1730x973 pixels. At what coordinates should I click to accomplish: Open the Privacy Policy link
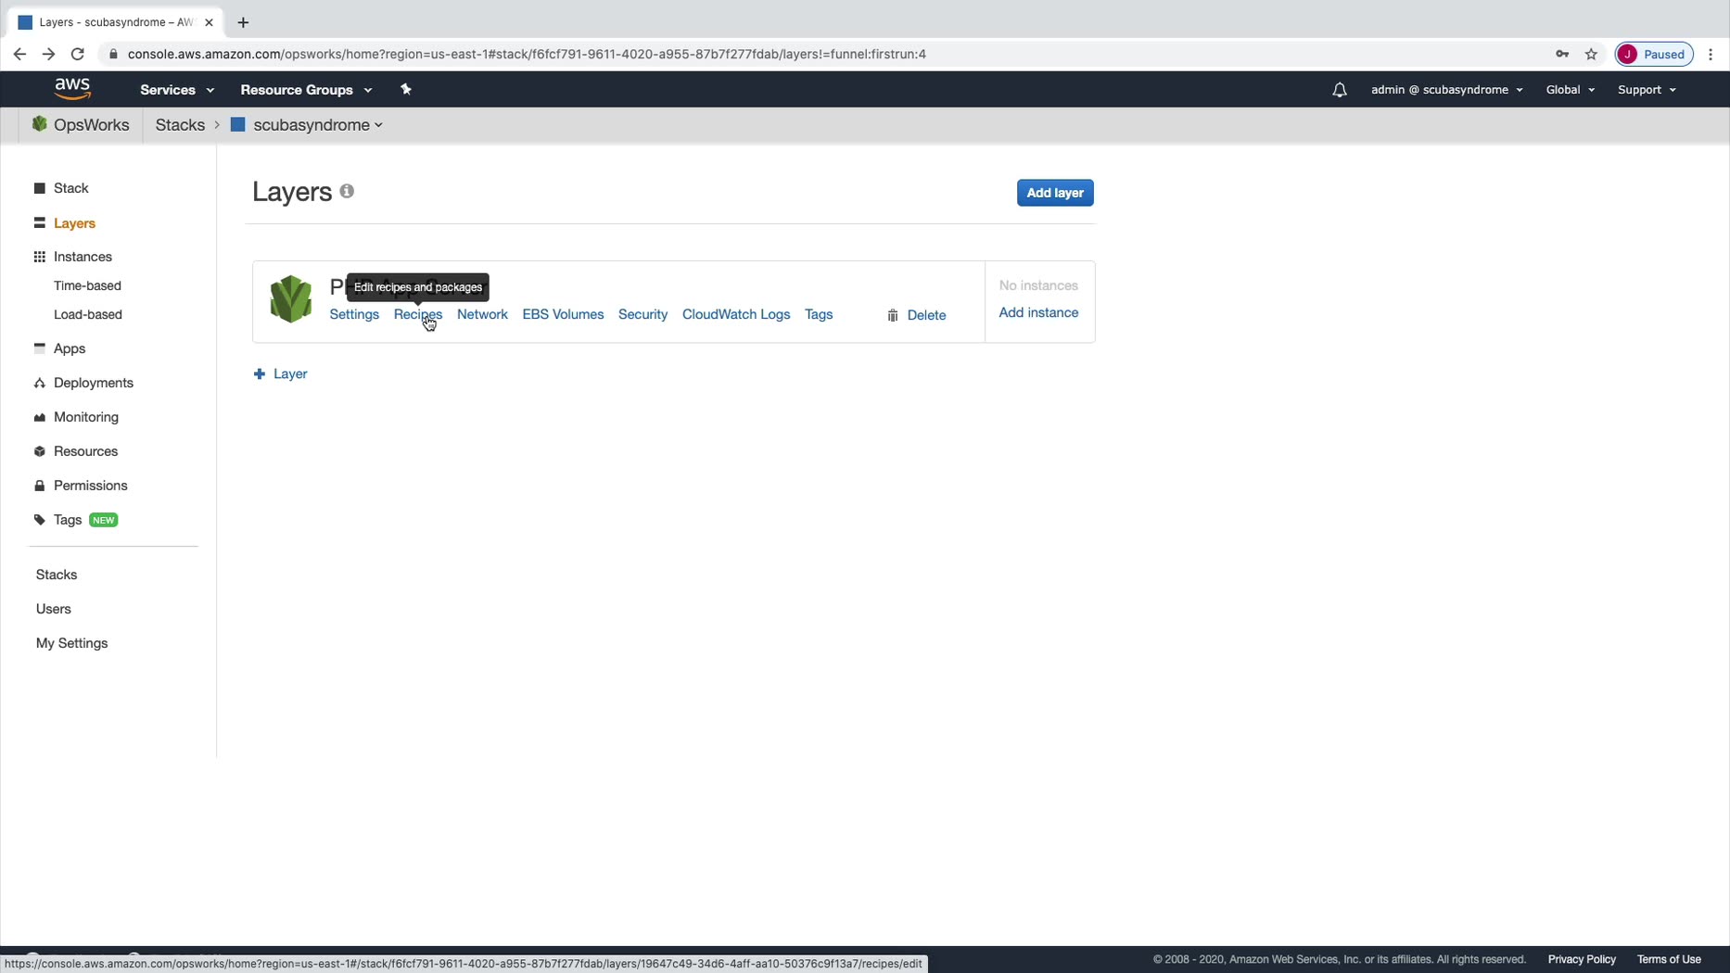point(1582,959)
